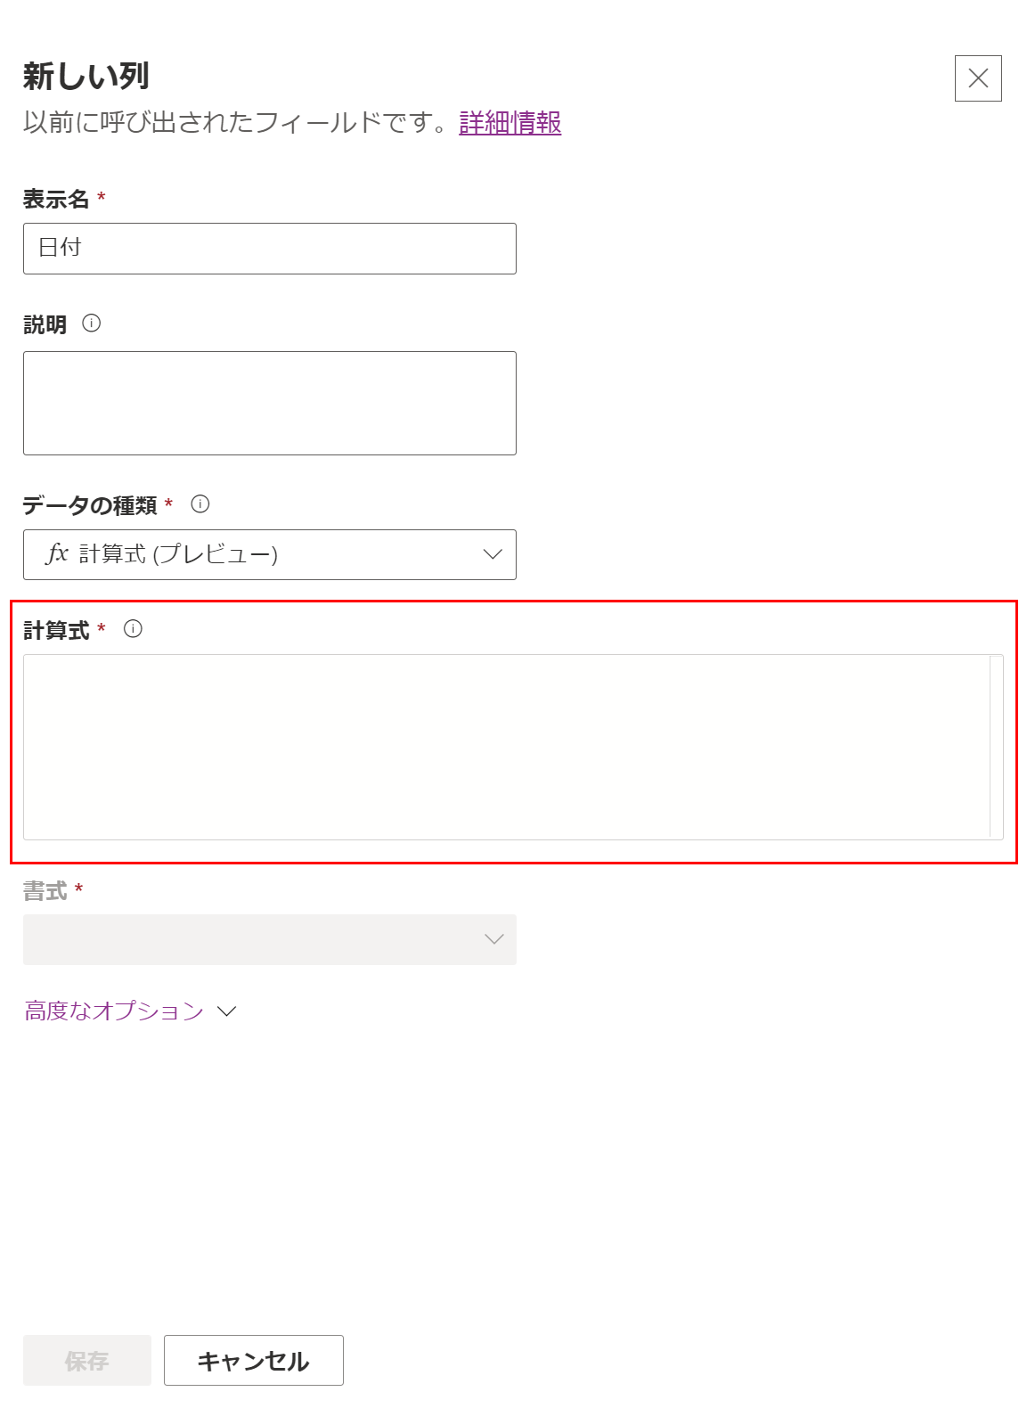The width and height of the screenshot is (1027, 1408).
Task: Click the info icon beside 計算式 label
Action: [133, 629]
